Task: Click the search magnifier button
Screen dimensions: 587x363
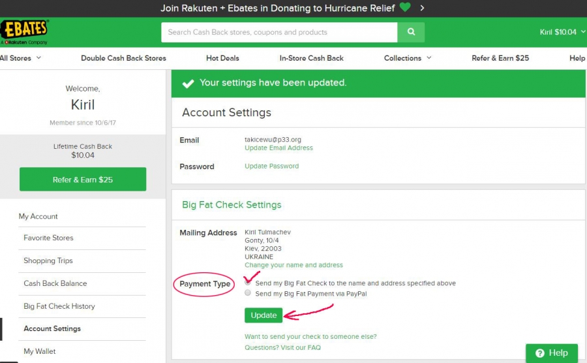Action: click(411, 32)
